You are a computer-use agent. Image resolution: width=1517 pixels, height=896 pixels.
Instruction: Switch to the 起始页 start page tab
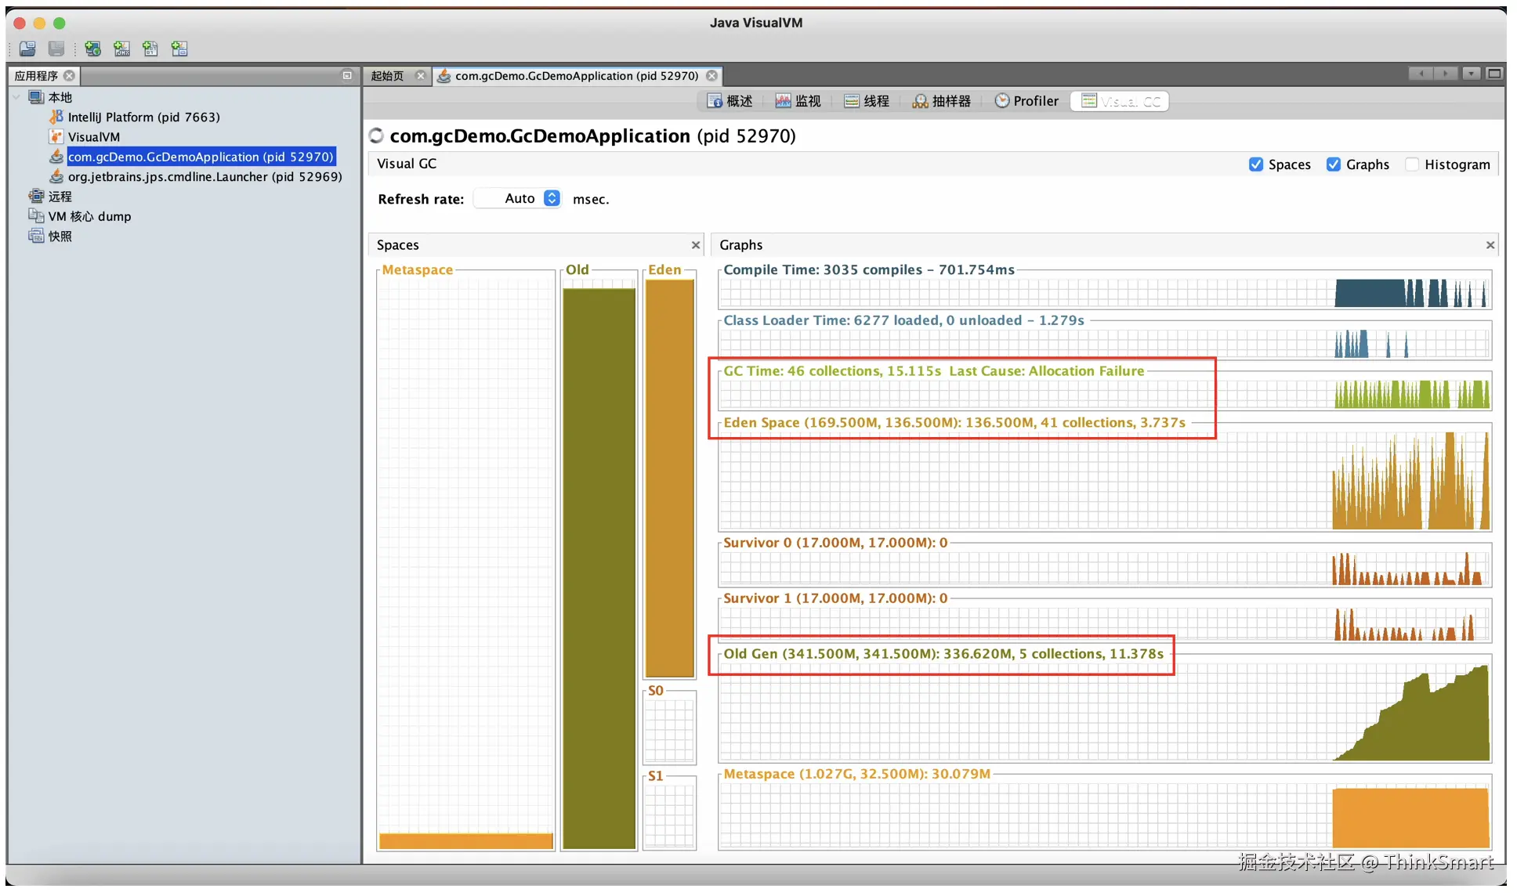click(x=387, y=76)
